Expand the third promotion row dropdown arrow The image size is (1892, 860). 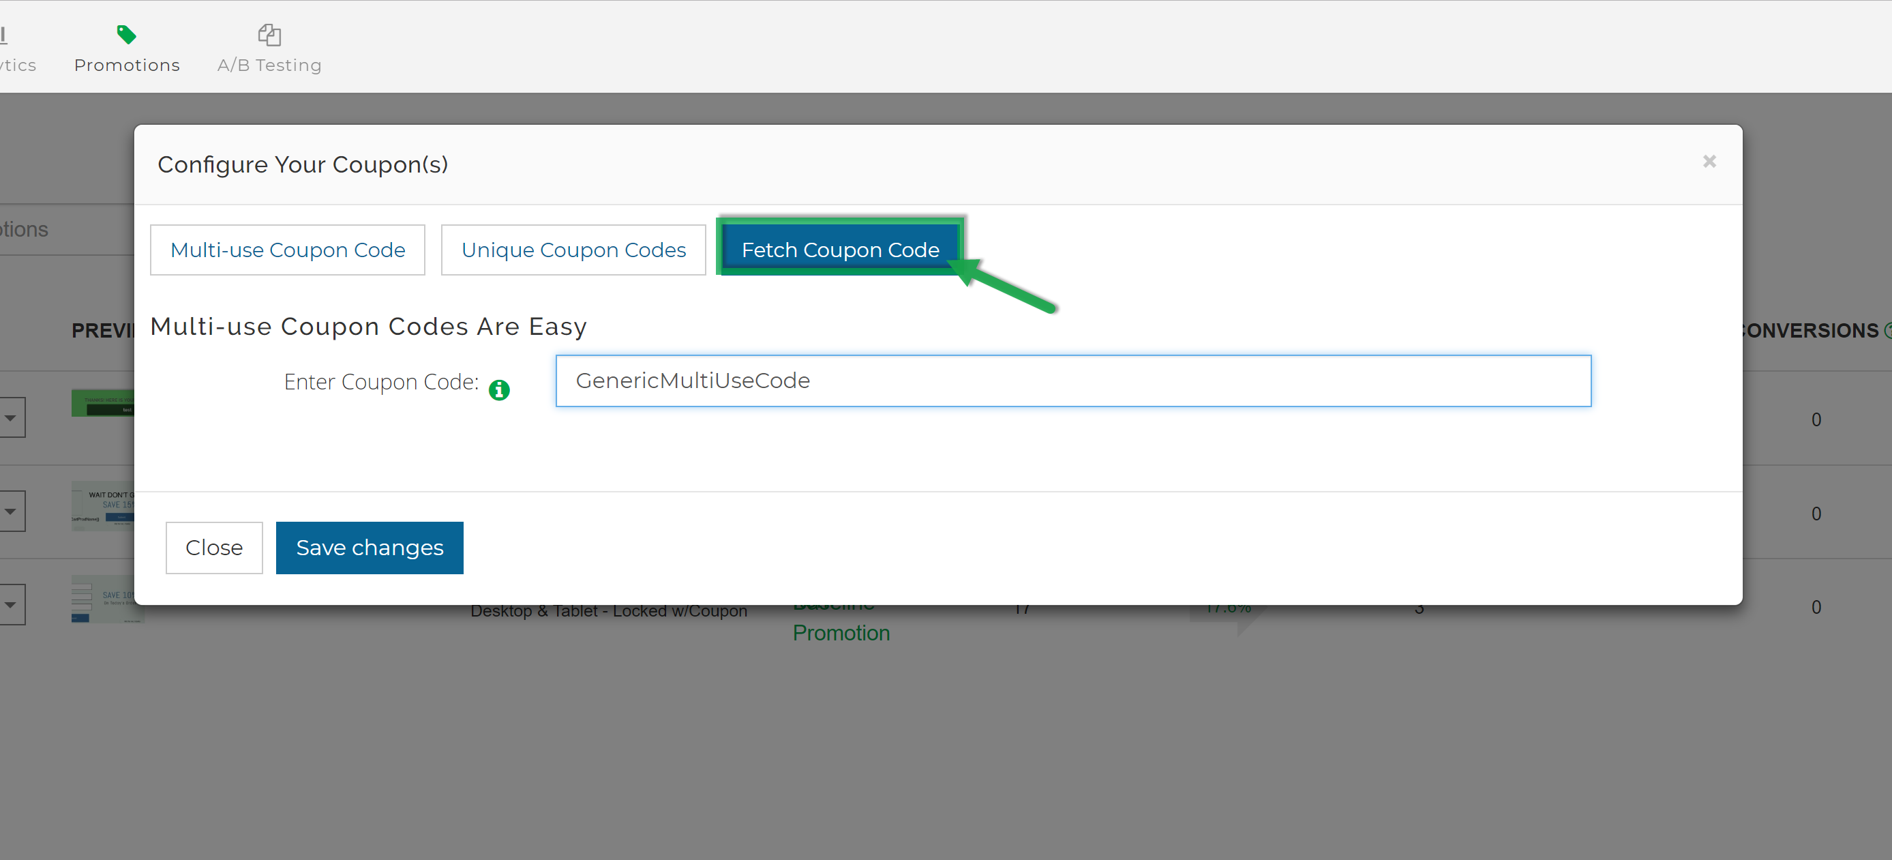[10, 604]
